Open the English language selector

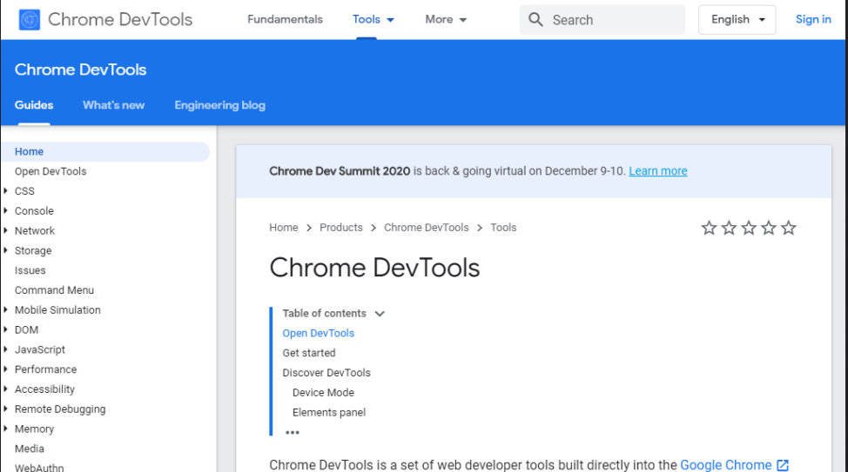[737, 19]
